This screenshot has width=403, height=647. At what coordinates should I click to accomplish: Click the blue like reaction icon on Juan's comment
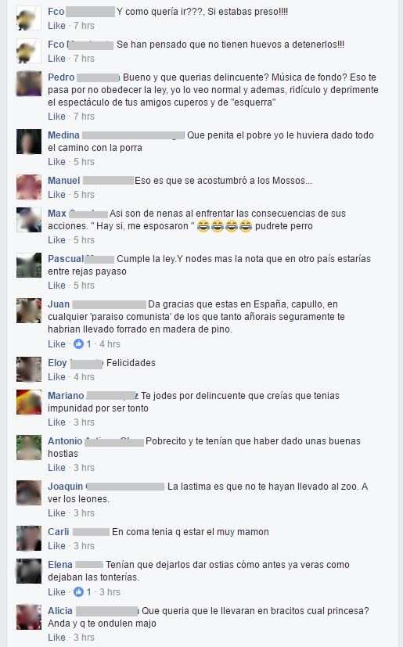78,343
